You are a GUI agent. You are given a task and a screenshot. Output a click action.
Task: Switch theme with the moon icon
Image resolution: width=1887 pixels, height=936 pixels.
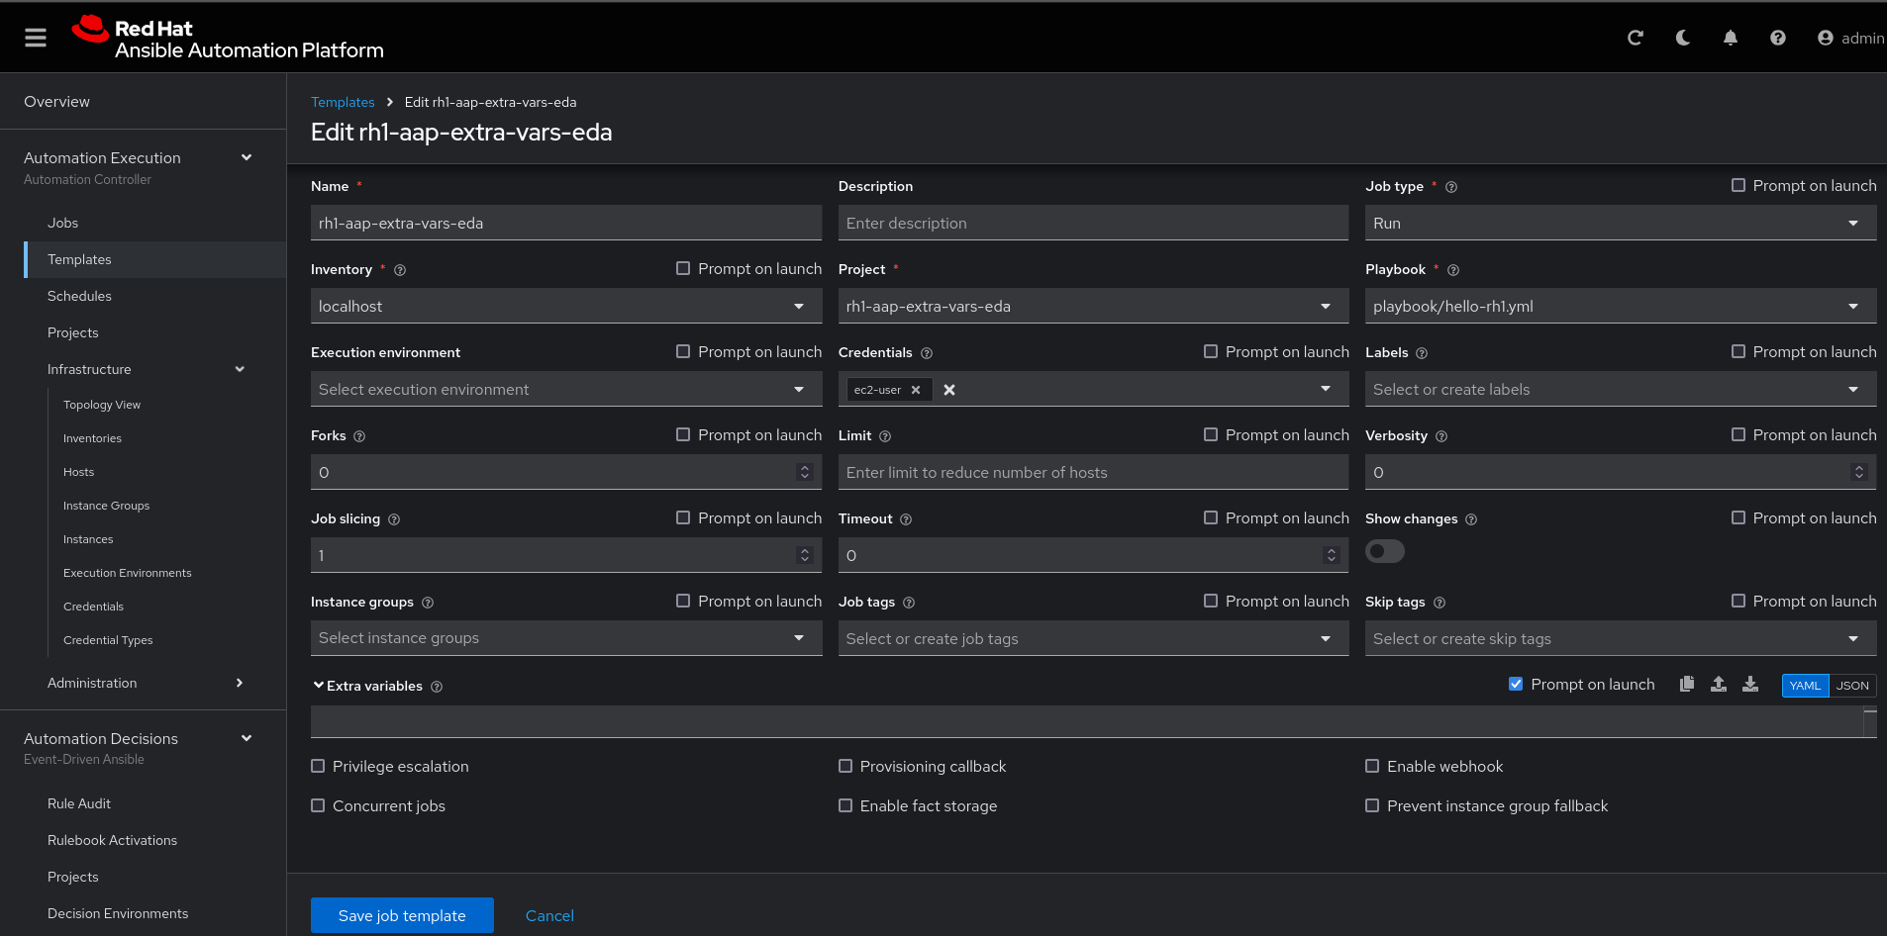pyautogui.click(x=1683, y=38)
